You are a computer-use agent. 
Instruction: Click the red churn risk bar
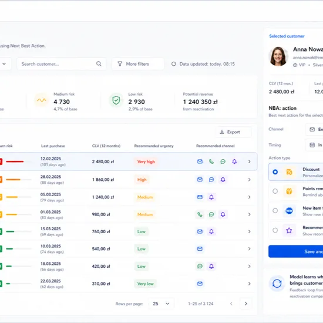[15, 161]
